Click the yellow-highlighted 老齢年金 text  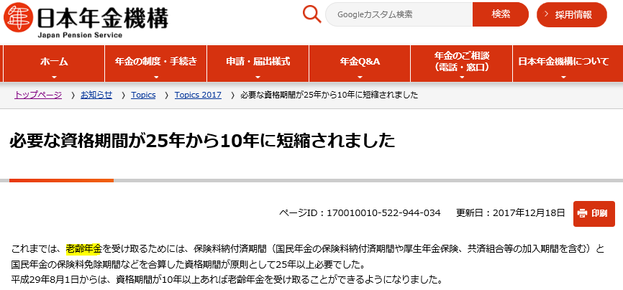(83, 248)
